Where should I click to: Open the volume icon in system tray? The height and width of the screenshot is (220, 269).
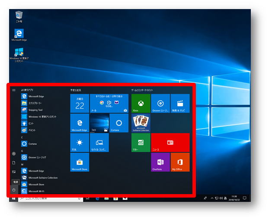pos(221,198)
